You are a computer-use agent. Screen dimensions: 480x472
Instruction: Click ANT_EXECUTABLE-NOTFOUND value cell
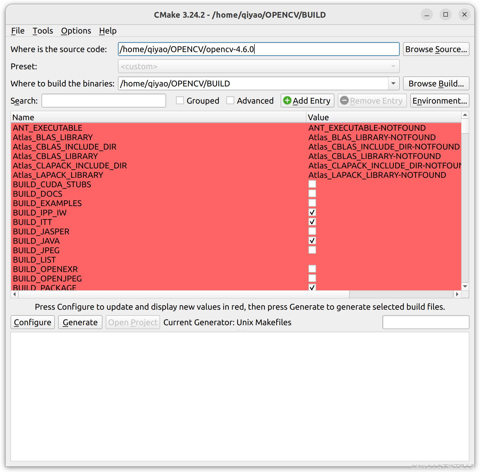[x=367, y=128]
